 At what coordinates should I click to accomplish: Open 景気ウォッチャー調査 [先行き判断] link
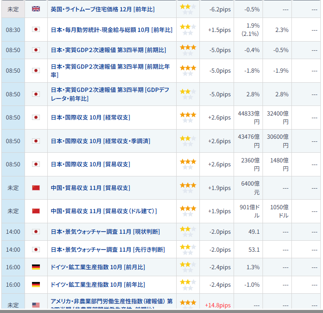tap(108, 250)
